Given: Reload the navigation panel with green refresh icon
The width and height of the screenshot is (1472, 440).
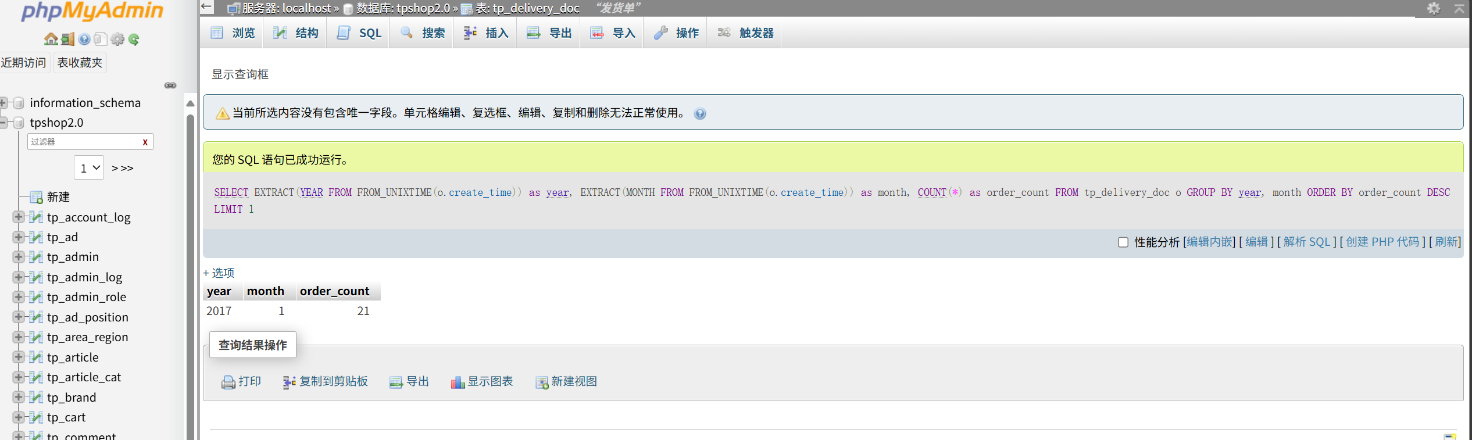Looking at the screenshot, I should tap(134, 39).
